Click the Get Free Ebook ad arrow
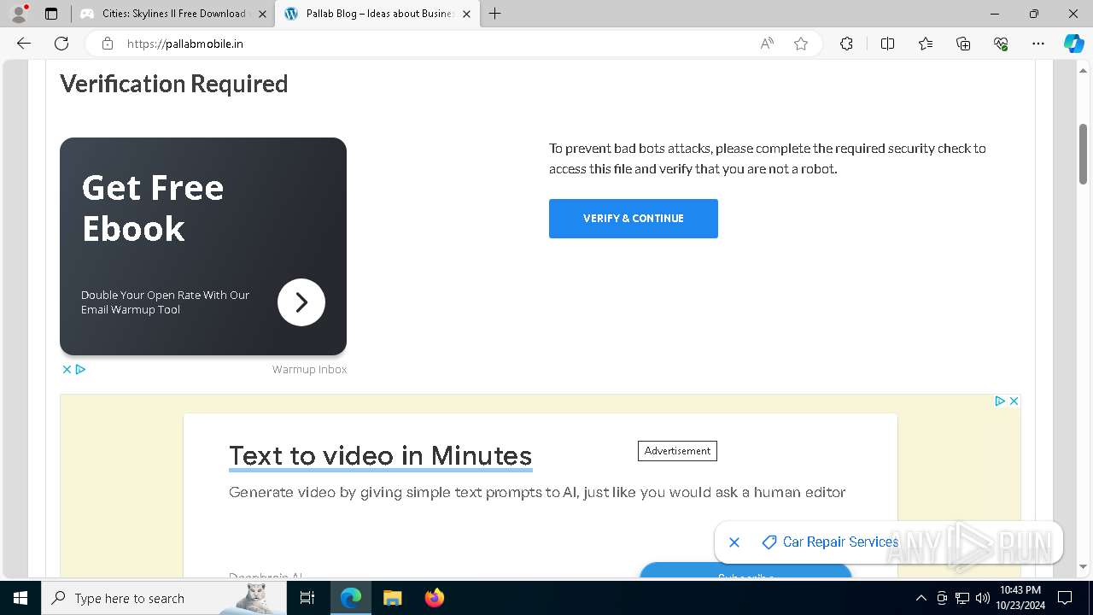Screen dimensions: 1093x615 tap(301, 302)
